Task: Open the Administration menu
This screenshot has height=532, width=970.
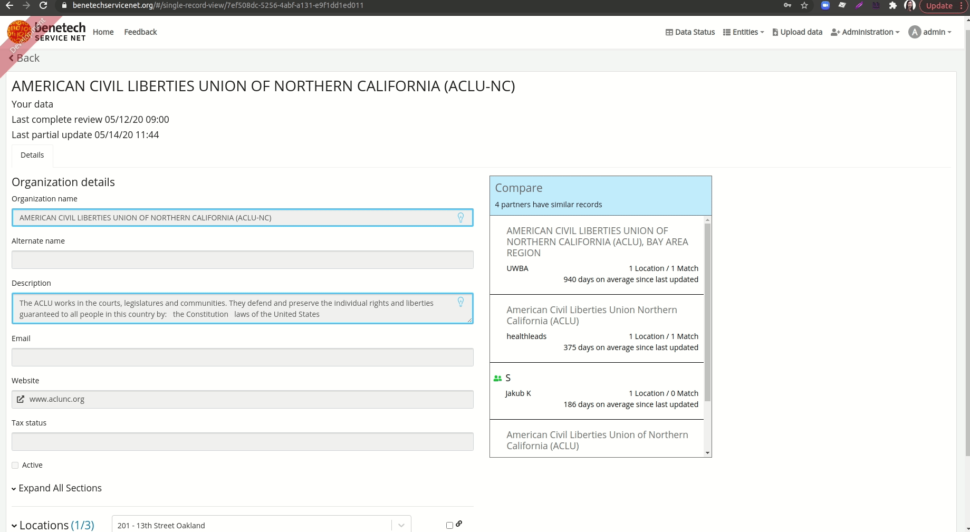Action: coord(865,32)
